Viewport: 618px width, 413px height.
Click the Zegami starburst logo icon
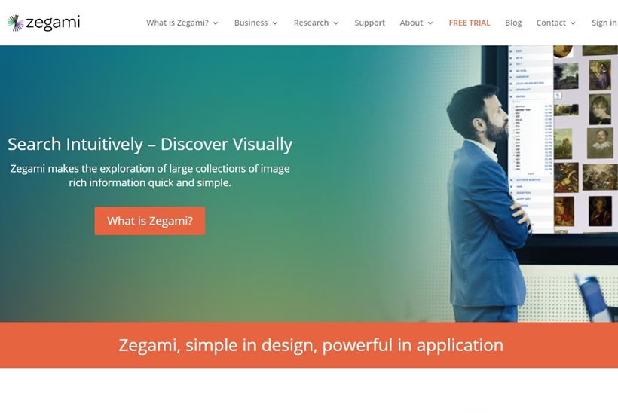[15, 23]
